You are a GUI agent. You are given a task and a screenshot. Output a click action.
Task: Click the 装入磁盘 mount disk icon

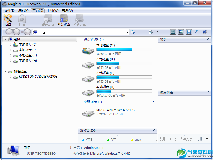click(x=64, y=21)
